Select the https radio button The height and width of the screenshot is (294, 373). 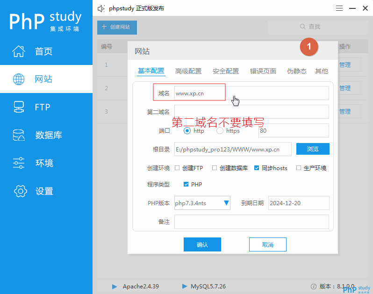220,131
